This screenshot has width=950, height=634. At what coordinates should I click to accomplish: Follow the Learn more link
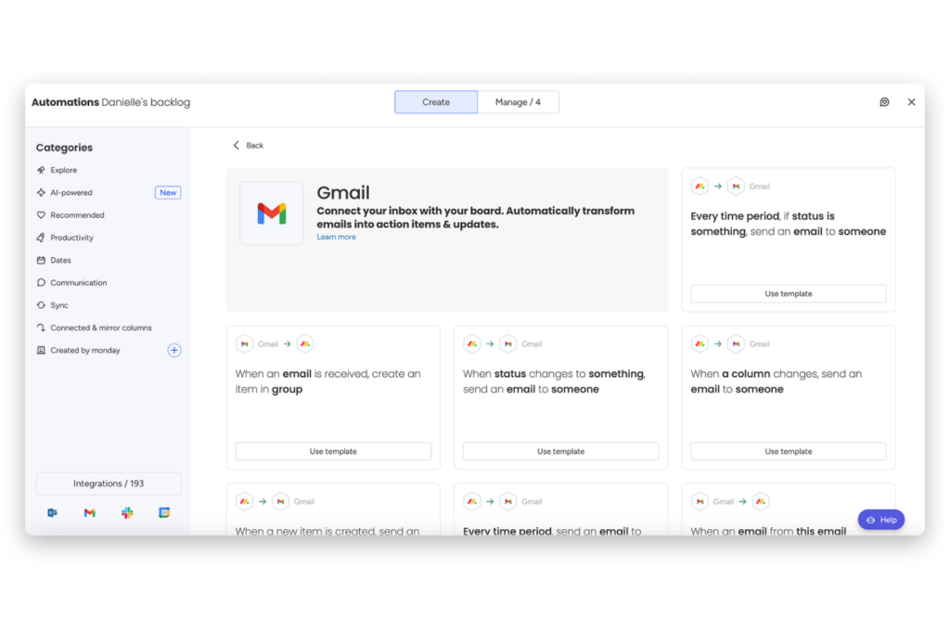pos(336,237)
